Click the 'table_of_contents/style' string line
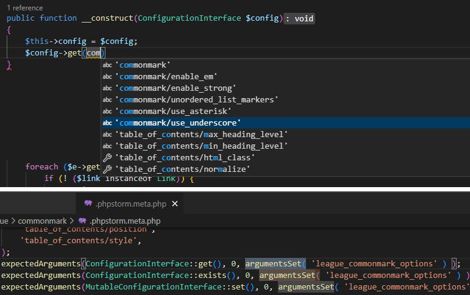 [81, 241]
